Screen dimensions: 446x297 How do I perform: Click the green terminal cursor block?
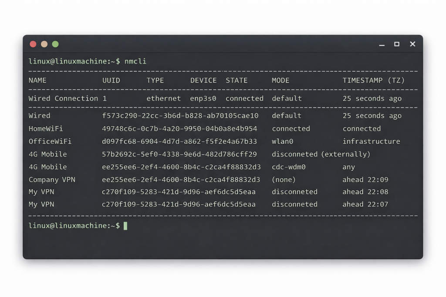125,226
